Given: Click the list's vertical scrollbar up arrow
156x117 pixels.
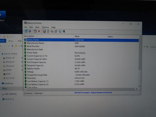Looking at the screenshot, I should [x=140, y=37].
